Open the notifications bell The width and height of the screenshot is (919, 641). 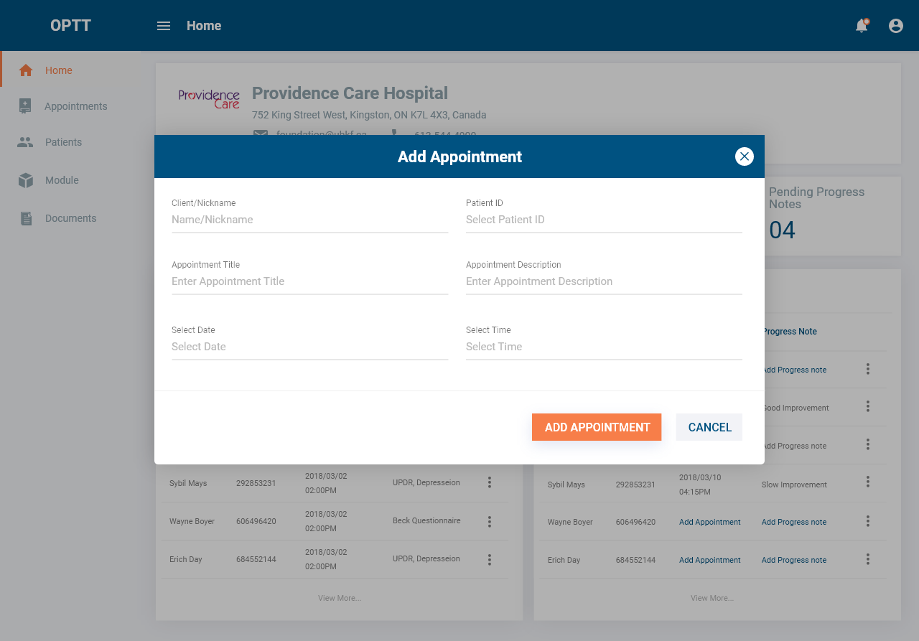[x=862, y=26]
